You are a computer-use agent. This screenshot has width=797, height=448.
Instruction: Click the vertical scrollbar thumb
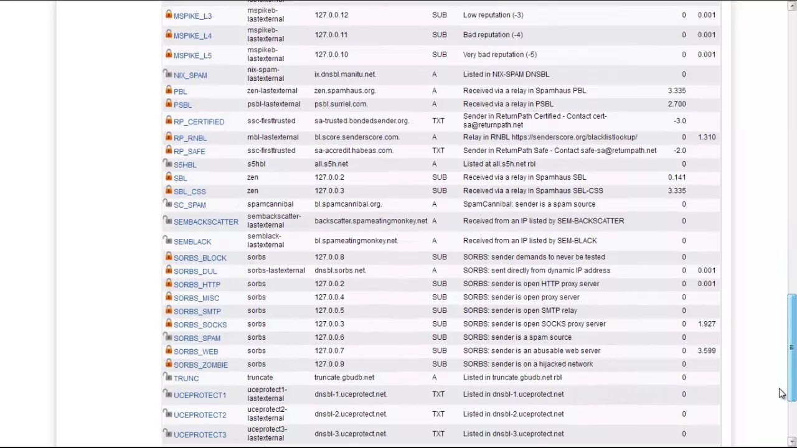pyautogui.click(x=792, y=347)
